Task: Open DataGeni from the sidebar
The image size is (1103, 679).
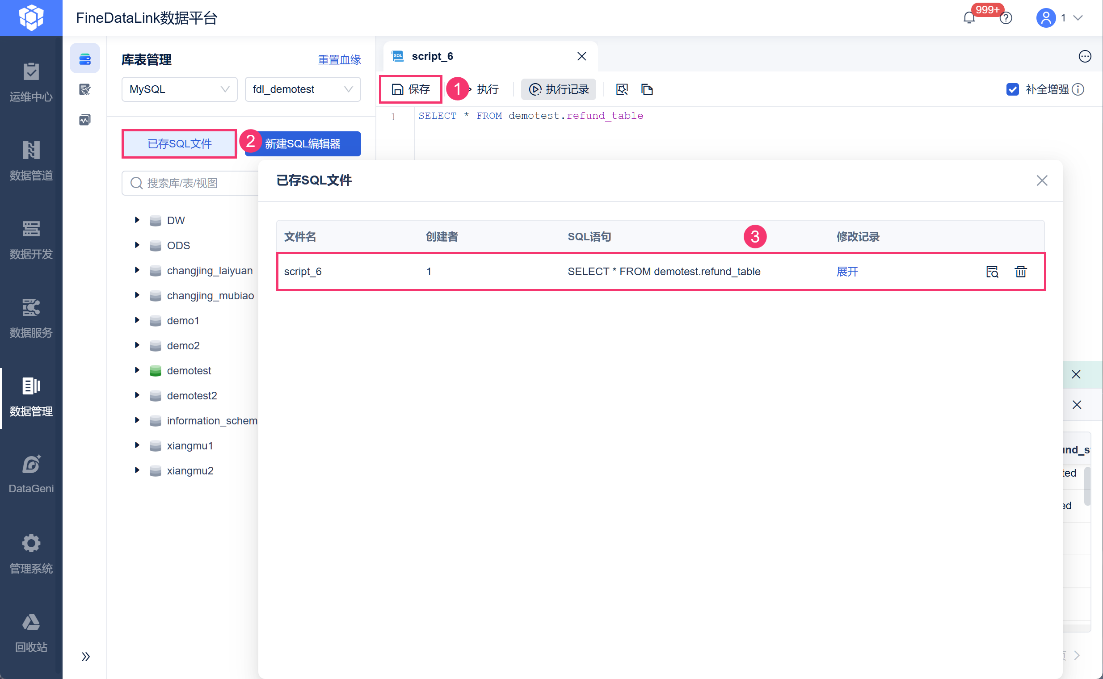Action: click(x=31, y=474)
